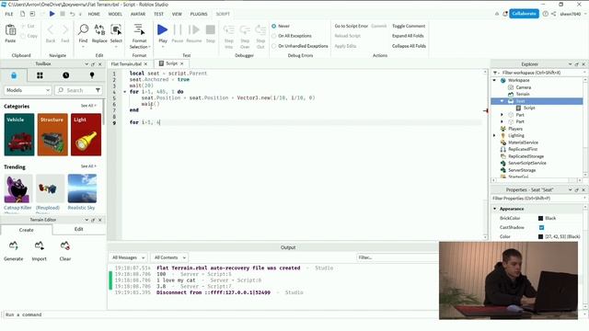Expand the Lighting node in Explorer
The width and height of the screenshot is (589, 331).
495,135
